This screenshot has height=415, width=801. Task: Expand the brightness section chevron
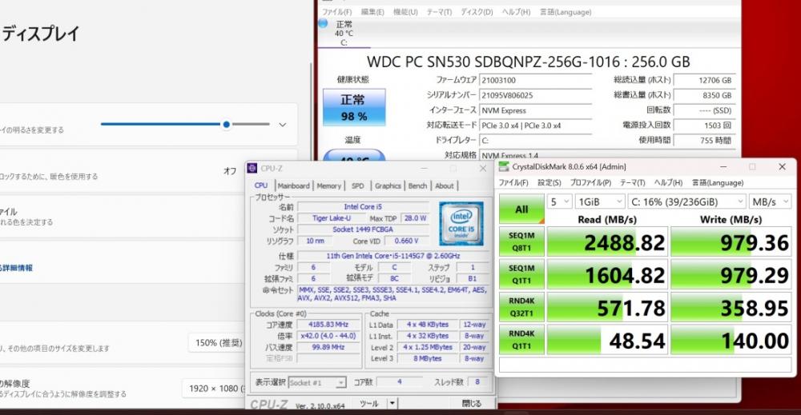pyautogui.click(x=283, y=125)
